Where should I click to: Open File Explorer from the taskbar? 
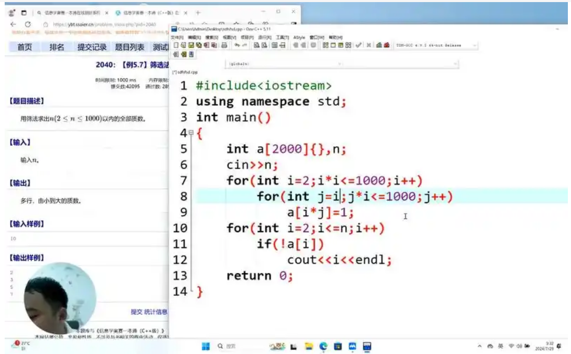(x=309, y=346)
